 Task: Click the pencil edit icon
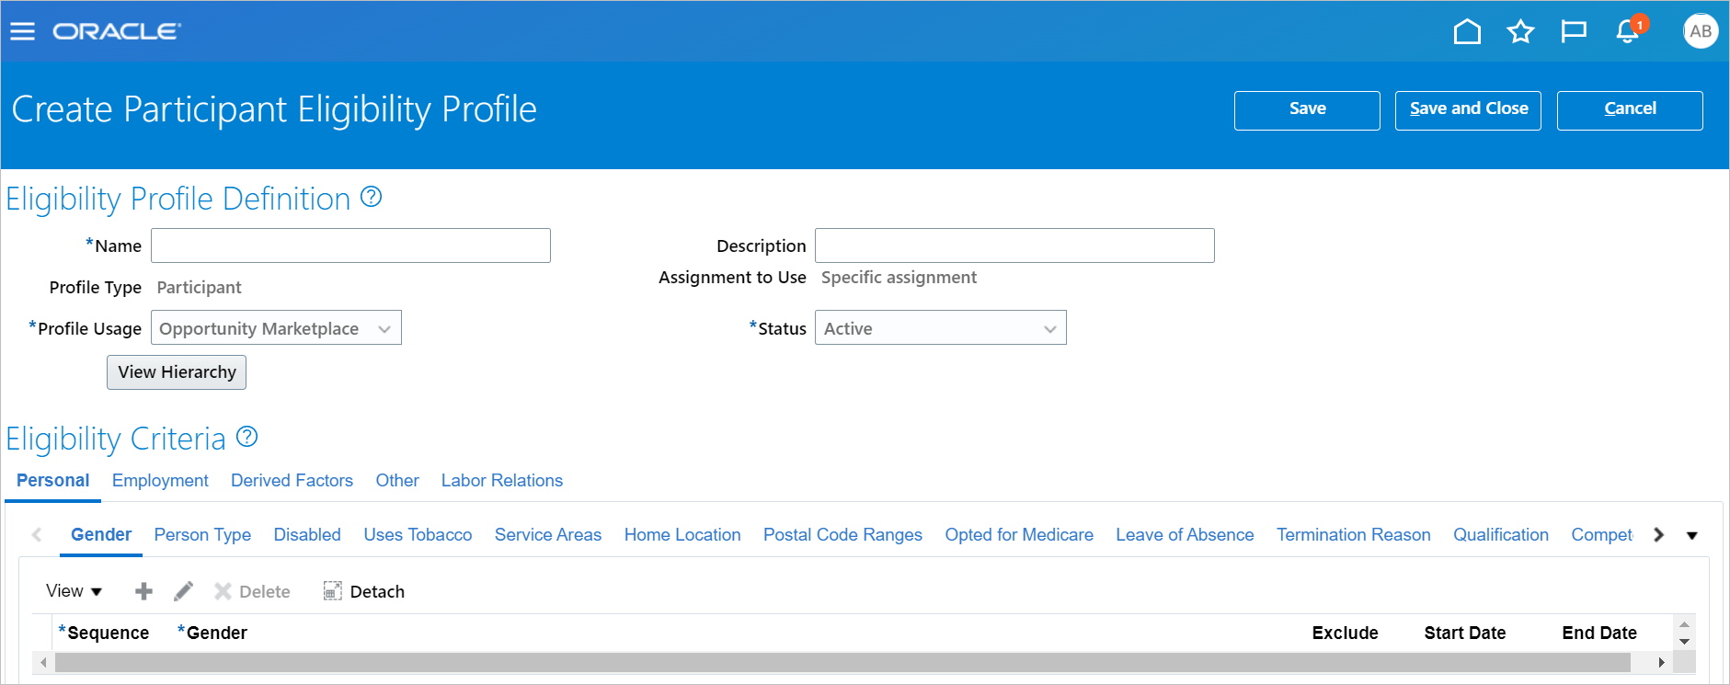[183, 591]
